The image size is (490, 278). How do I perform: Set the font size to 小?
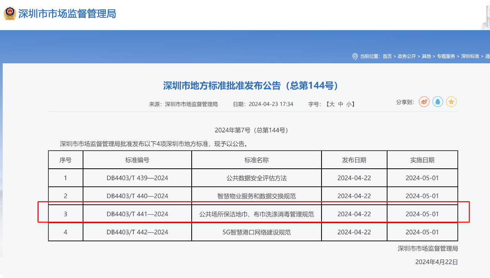click(x=349, y=104)
